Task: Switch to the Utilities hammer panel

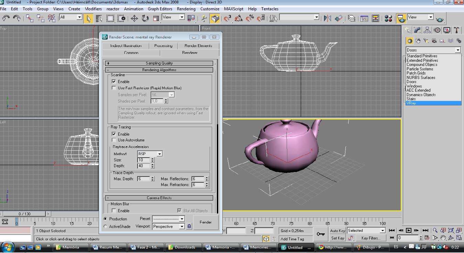Action: pyautogui.click(x=456, y=30)
